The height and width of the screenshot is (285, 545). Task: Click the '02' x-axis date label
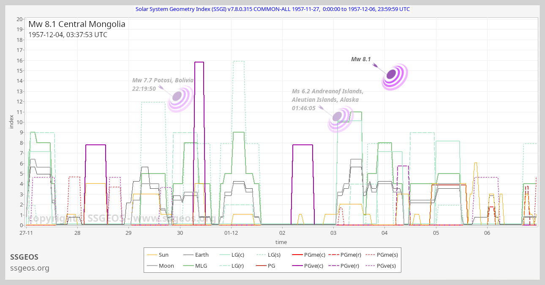[282, 233]
